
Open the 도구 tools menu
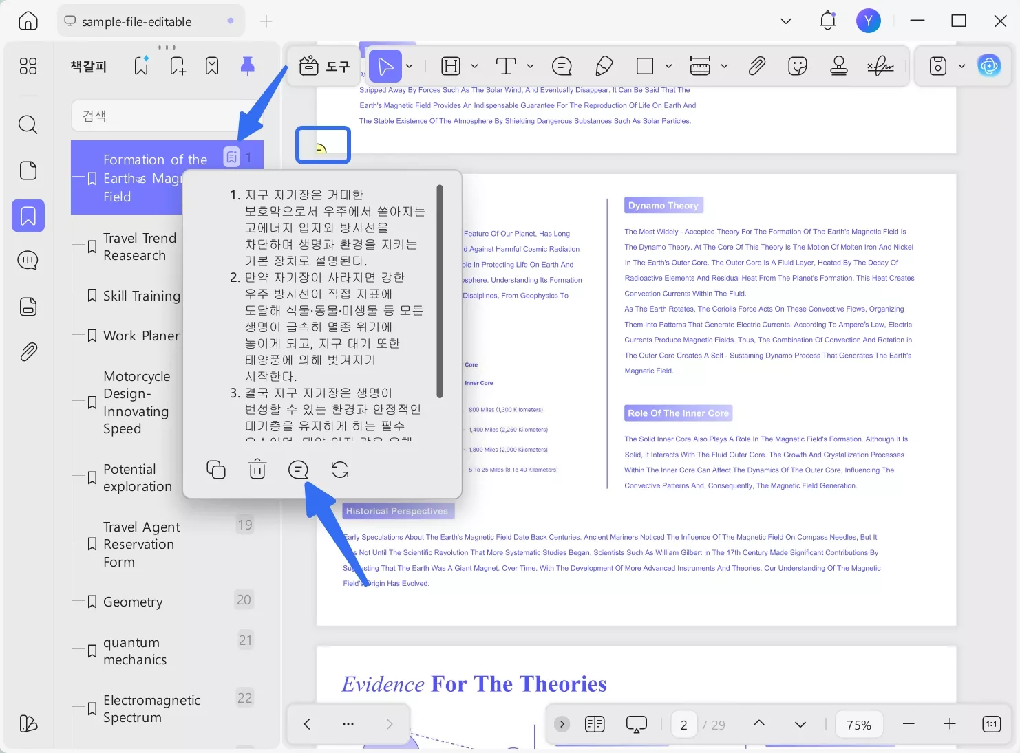325,66
